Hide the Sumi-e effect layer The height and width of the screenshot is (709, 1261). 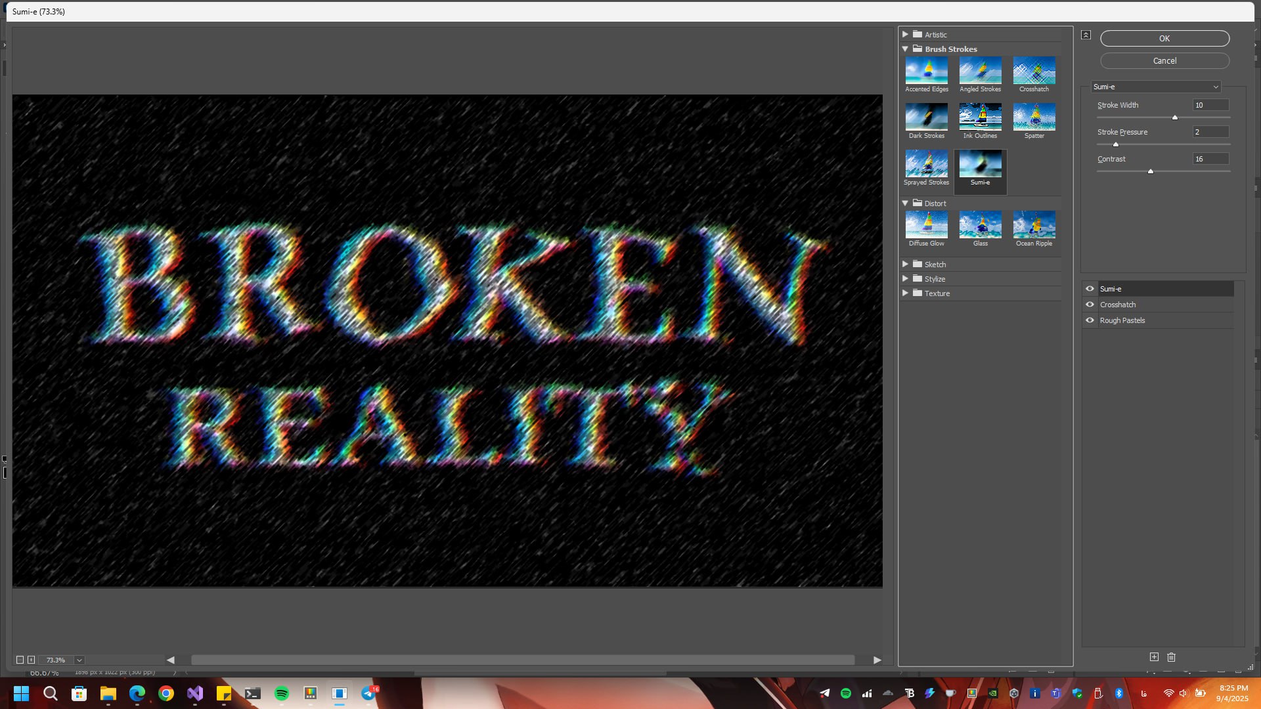[1090, 289]
